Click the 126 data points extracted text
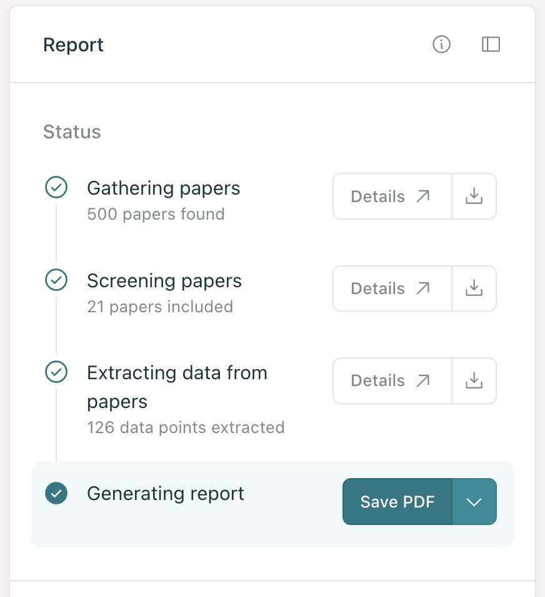 point(186,427)
